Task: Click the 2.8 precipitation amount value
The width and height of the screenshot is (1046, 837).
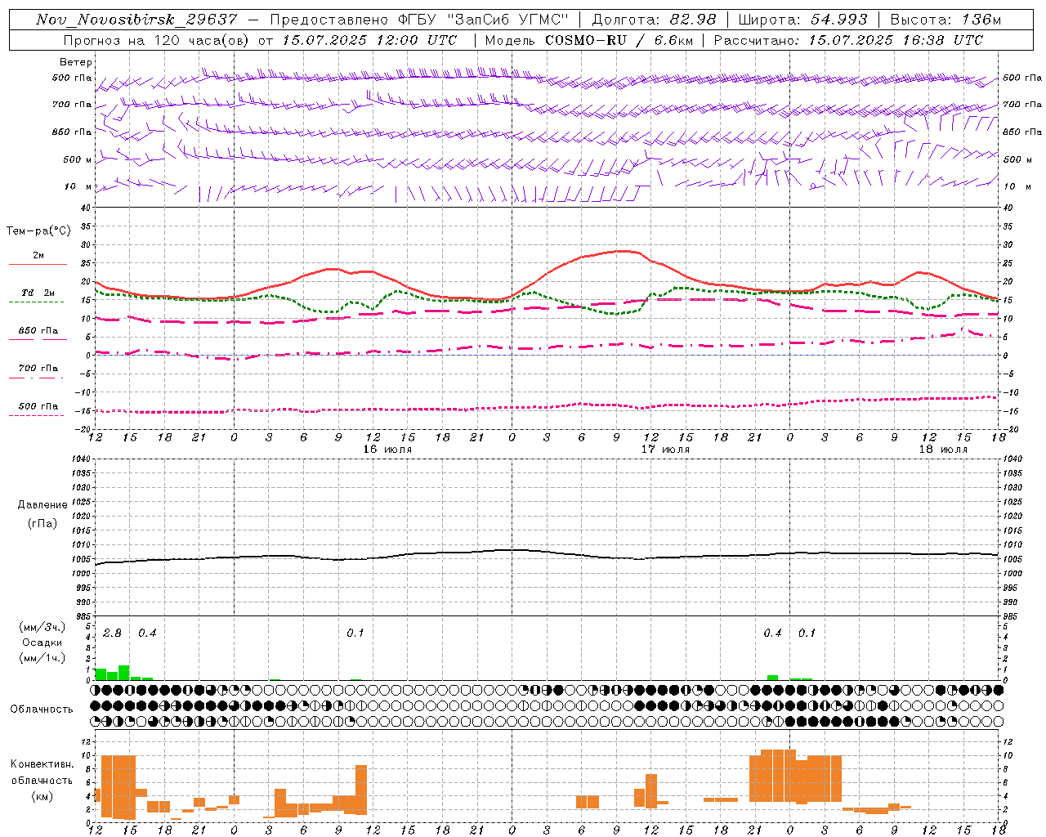Action: click(112, 633)
